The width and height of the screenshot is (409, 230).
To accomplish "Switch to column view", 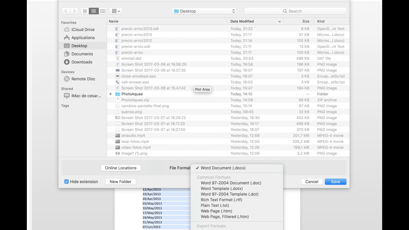I will coord(103,11).
